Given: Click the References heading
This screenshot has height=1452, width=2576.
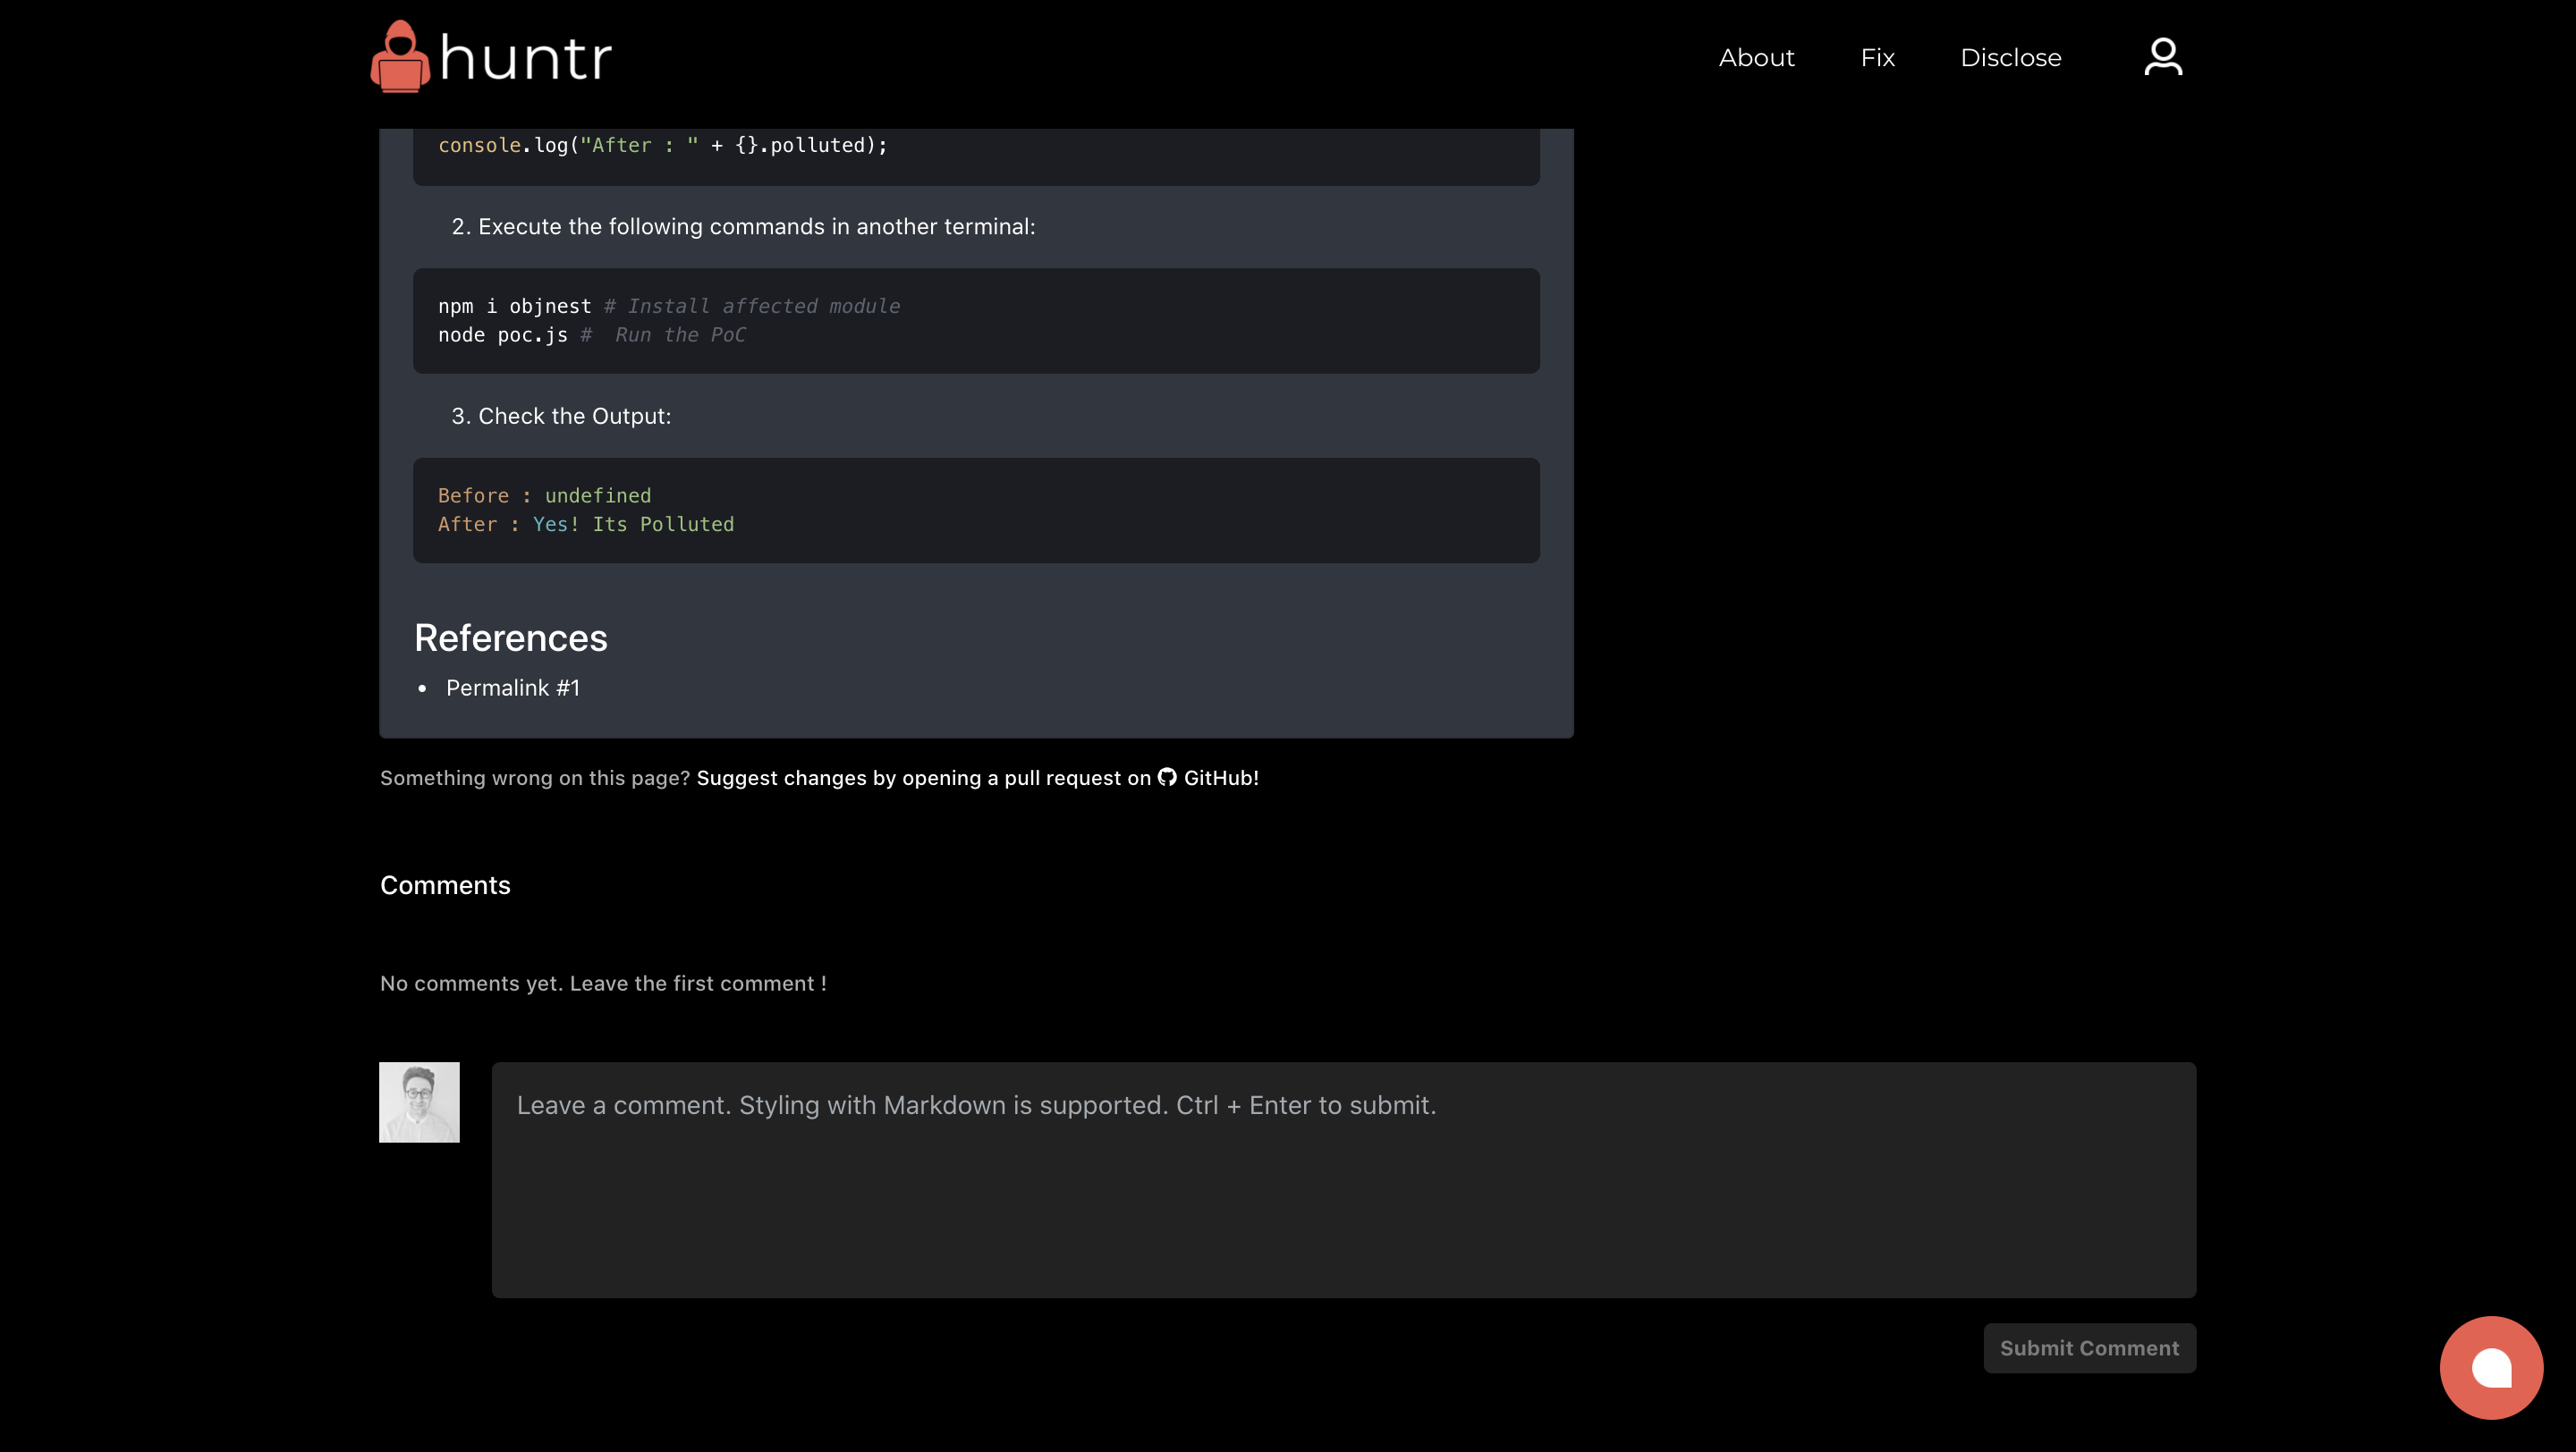Looking at the screenshot, I should [510, 637].
